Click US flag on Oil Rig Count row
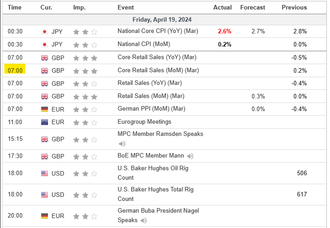 point(44,173)
